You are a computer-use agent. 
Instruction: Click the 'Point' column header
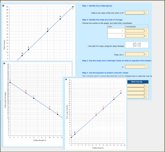[110, 27]
